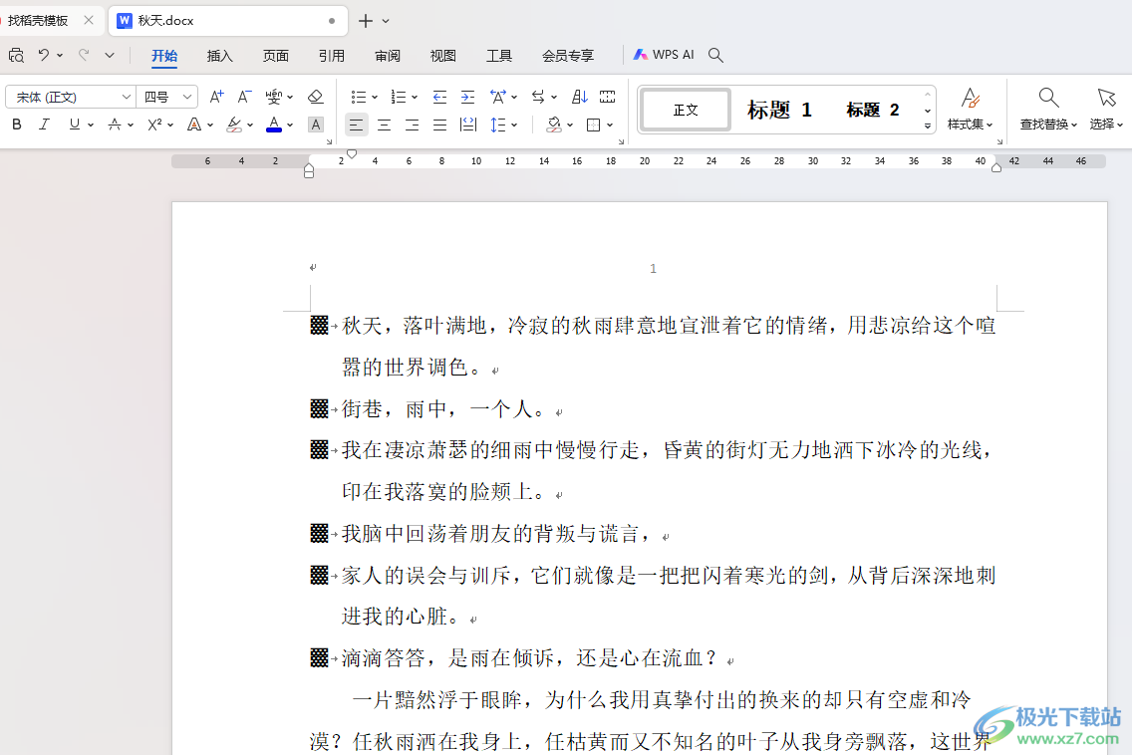This screenshot has width=1132, height=755.
Task: Toggle superscript X² button
Action: pyautogui.click(x=154, y=125)
